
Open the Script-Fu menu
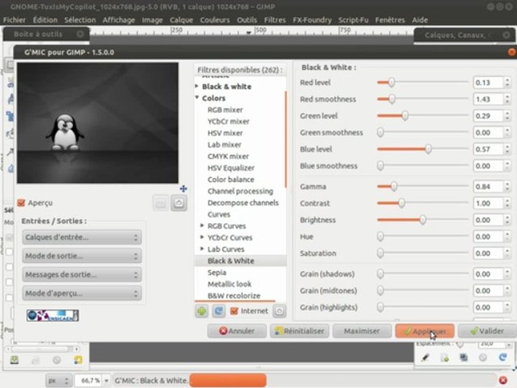coord(353,20)
